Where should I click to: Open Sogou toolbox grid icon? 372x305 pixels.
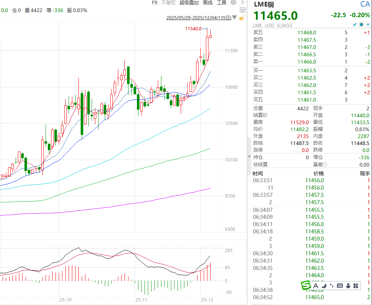[356, 285]
